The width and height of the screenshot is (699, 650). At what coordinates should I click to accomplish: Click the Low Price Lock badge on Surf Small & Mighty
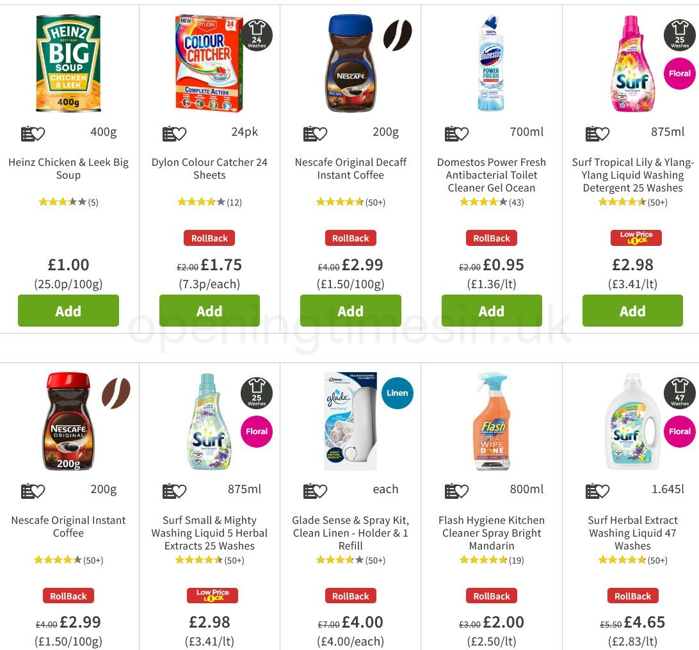point(212,595)
